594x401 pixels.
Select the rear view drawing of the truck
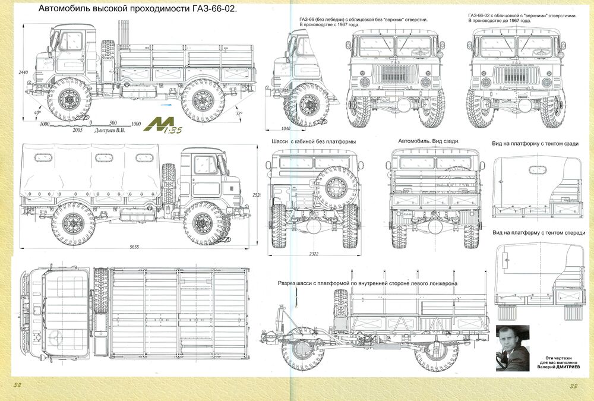435,198
